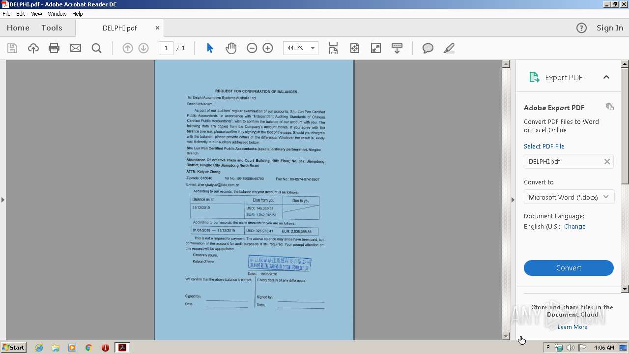Open the Convert to Microsoft Word dropdown
The height and width of the screenshot is (354, 629).
click(x=569, y=197)
